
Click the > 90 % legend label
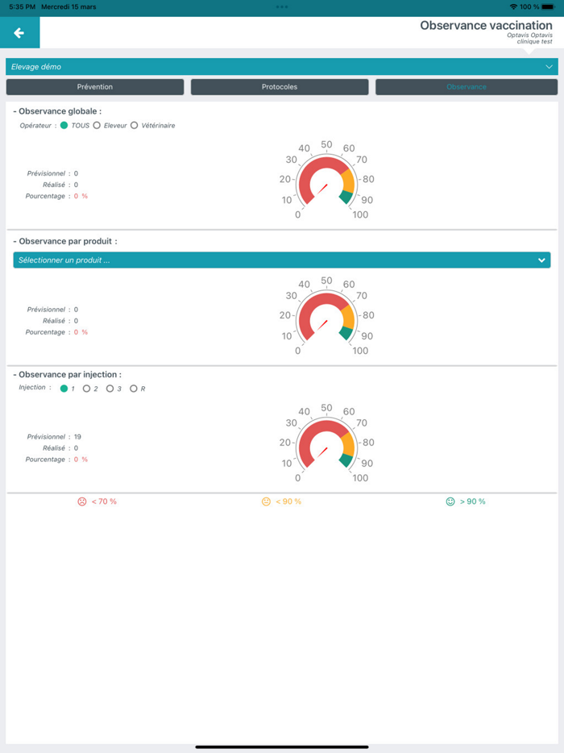click(x=472, y=501)
